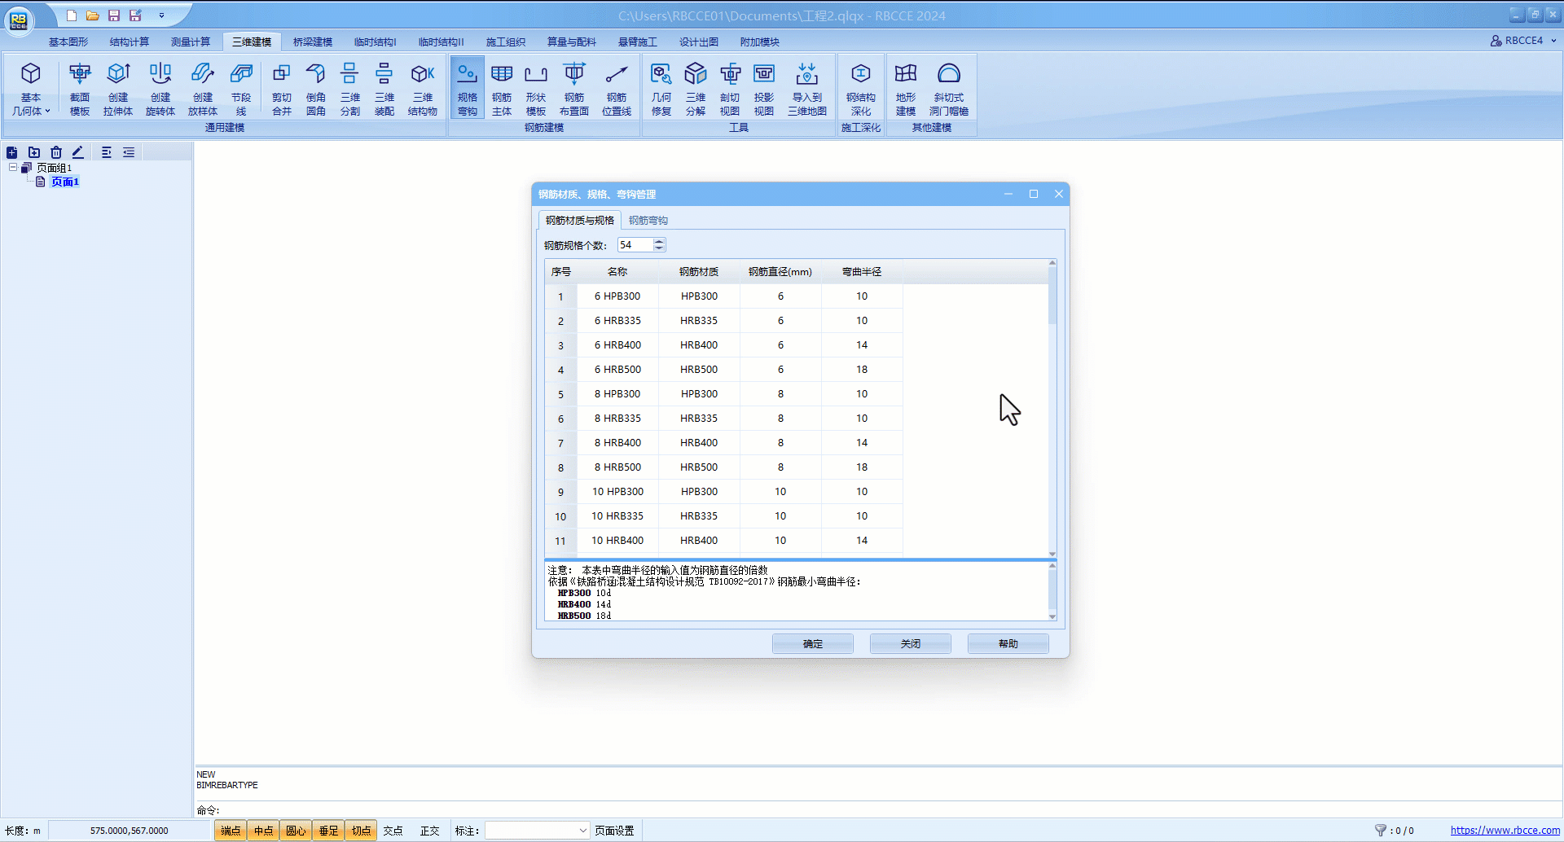Select the 创建拉伸体 extrude tool
Image resolution: width=1564 pixels, height=842 pixels.
pos(118,88)
